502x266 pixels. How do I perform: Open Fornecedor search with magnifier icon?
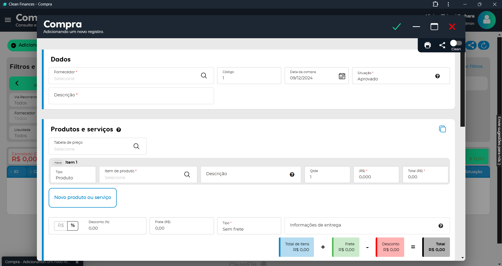coord(204,76)
